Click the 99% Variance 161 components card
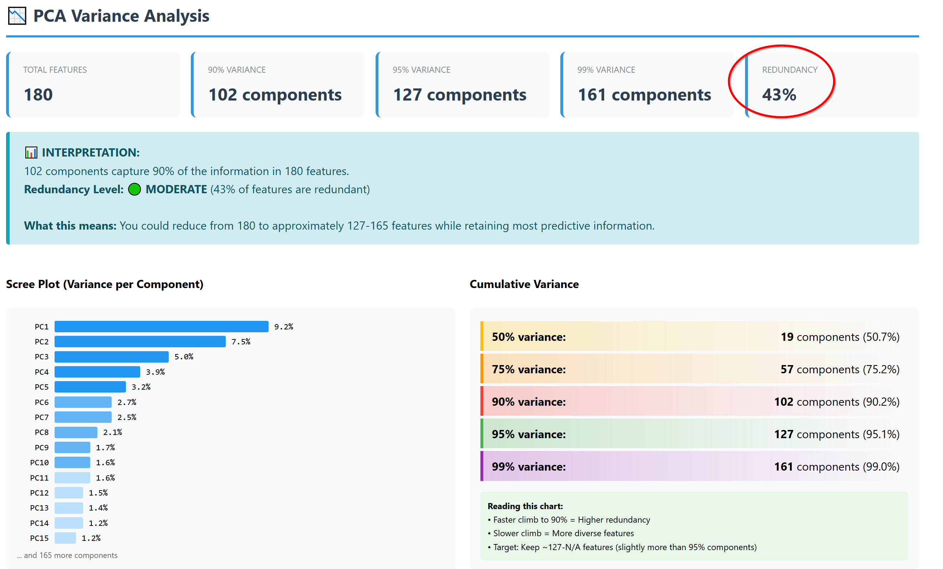 tap(647, 84)
